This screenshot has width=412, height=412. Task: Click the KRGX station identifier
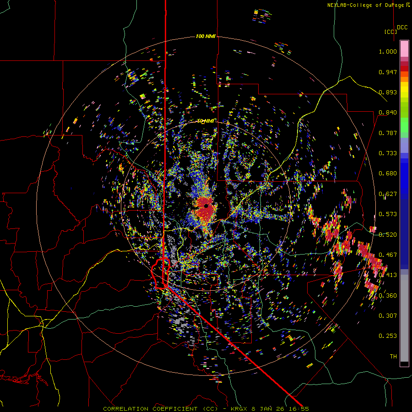click(239, 409)
